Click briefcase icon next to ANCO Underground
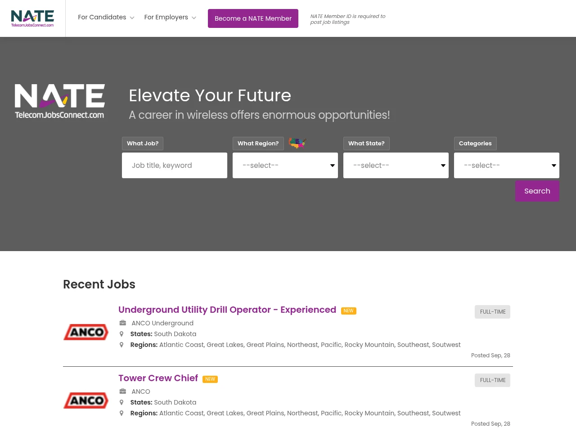 coord(122,323)
